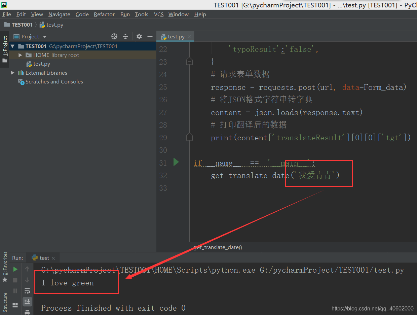Open the Refactor menu
This screenshot has width=417, height=315.
tap(104, 14)
